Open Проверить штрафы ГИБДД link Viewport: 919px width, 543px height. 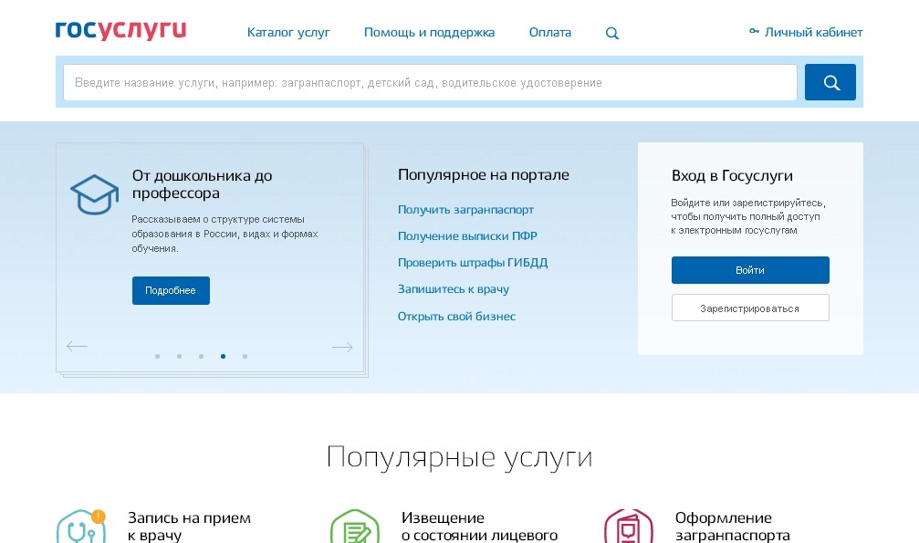click(x=473, y=262)
